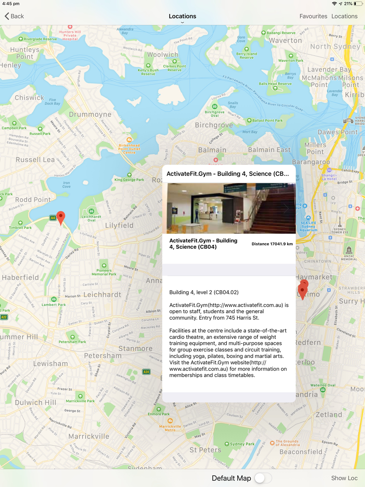Expand the dropdown chevron under Locations title

pos(182,23)
